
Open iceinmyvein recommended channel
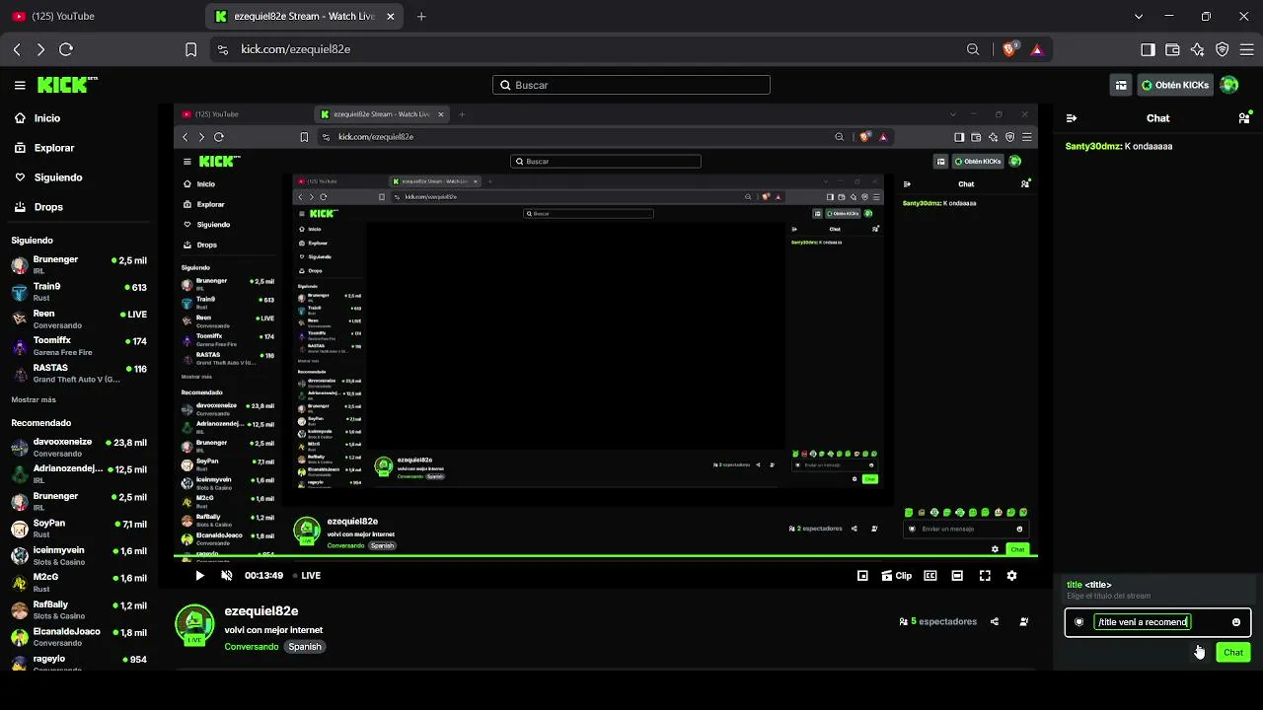79,555
